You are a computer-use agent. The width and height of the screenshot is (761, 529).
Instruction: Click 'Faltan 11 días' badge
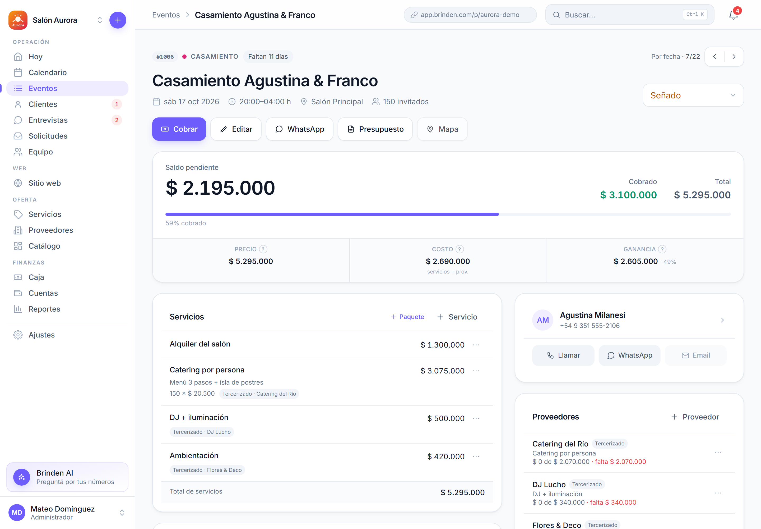click(x=268, y=57)
